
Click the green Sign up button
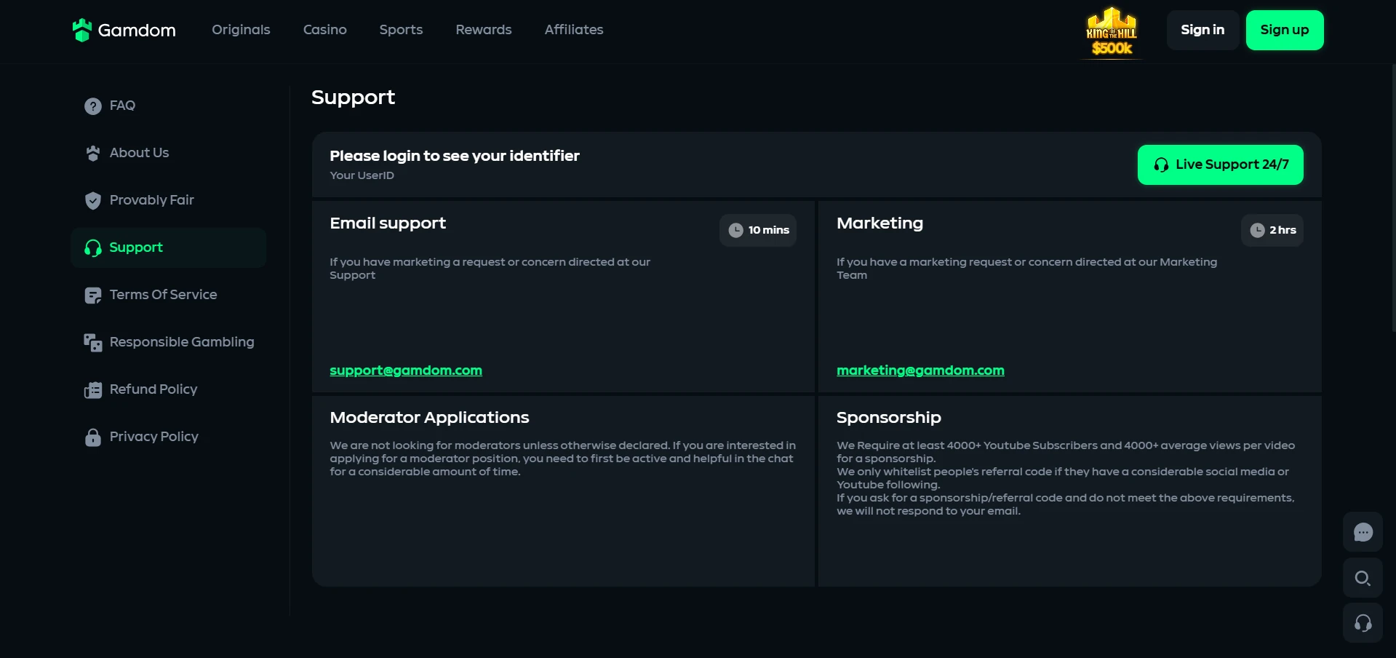pyautogui.click(x=1285, y=30)
